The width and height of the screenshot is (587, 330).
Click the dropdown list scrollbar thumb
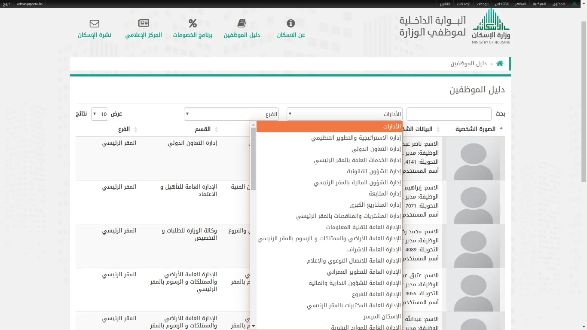(254, 159)
